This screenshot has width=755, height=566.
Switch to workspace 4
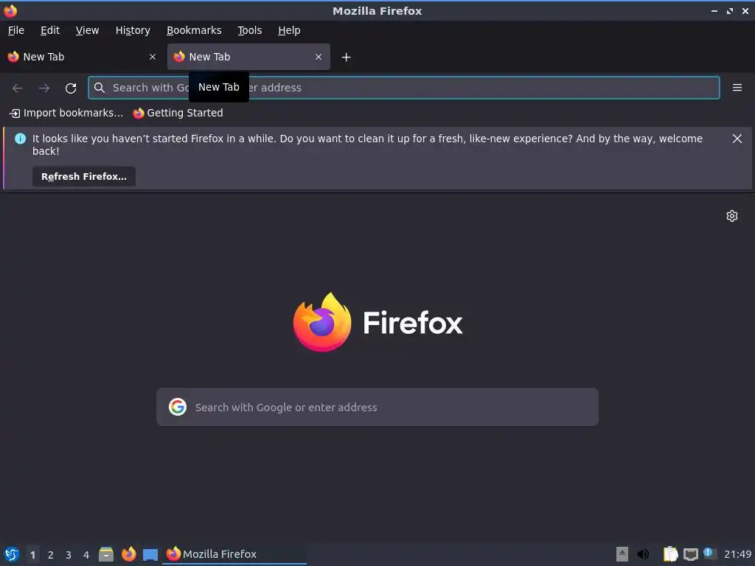pyautogui.click(x=86, y=555)
